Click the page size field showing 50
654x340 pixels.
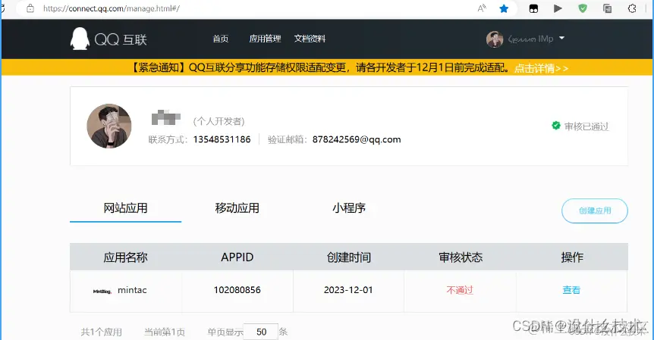point(261,332)
